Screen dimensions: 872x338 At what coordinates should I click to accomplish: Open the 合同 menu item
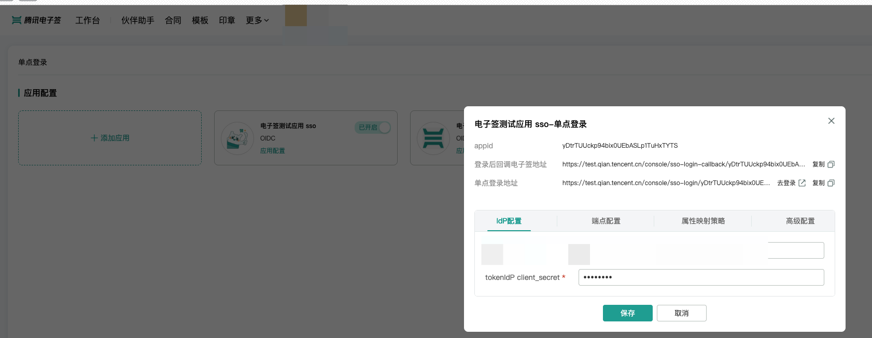[173, 20]
